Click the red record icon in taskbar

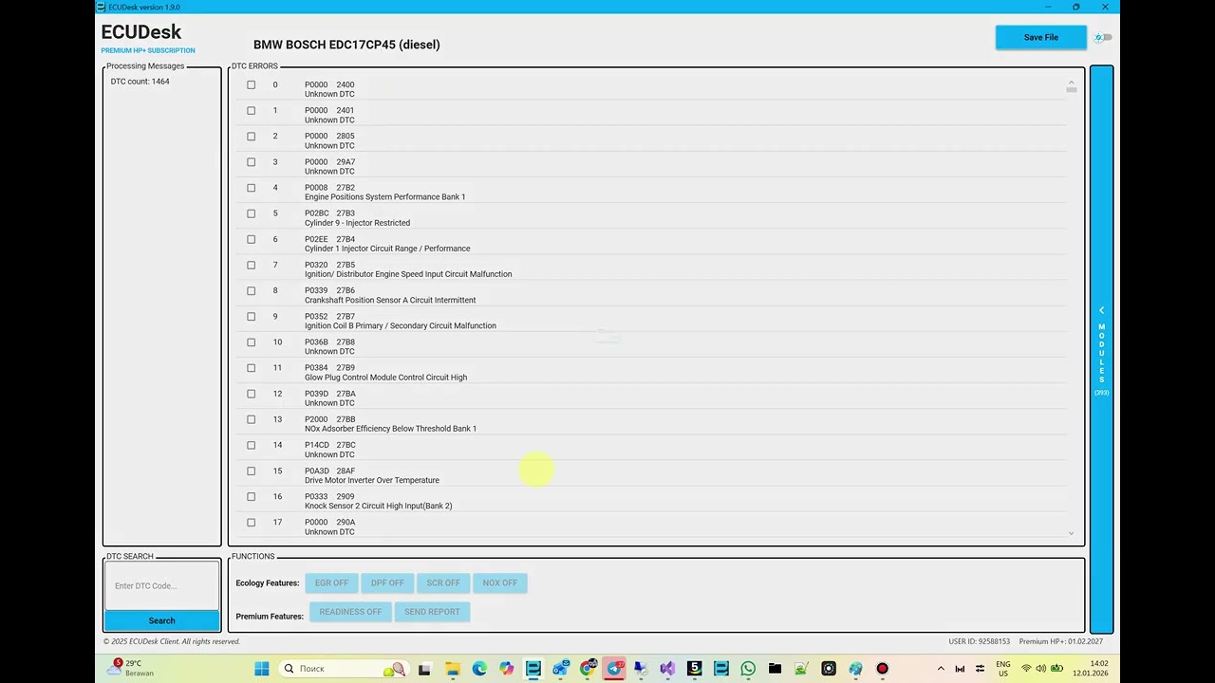883,669
